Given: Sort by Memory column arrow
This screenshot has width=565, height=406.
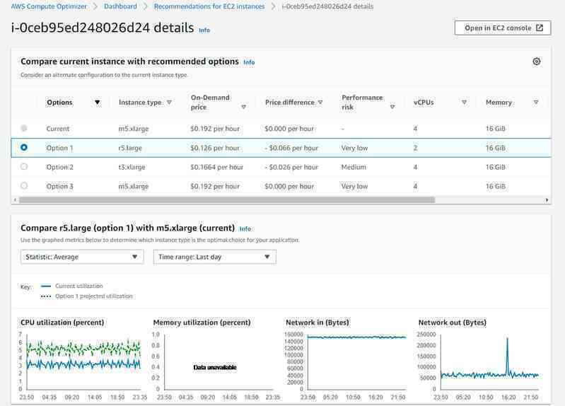Looking at the screenshot, I should [x=536, y=103].
